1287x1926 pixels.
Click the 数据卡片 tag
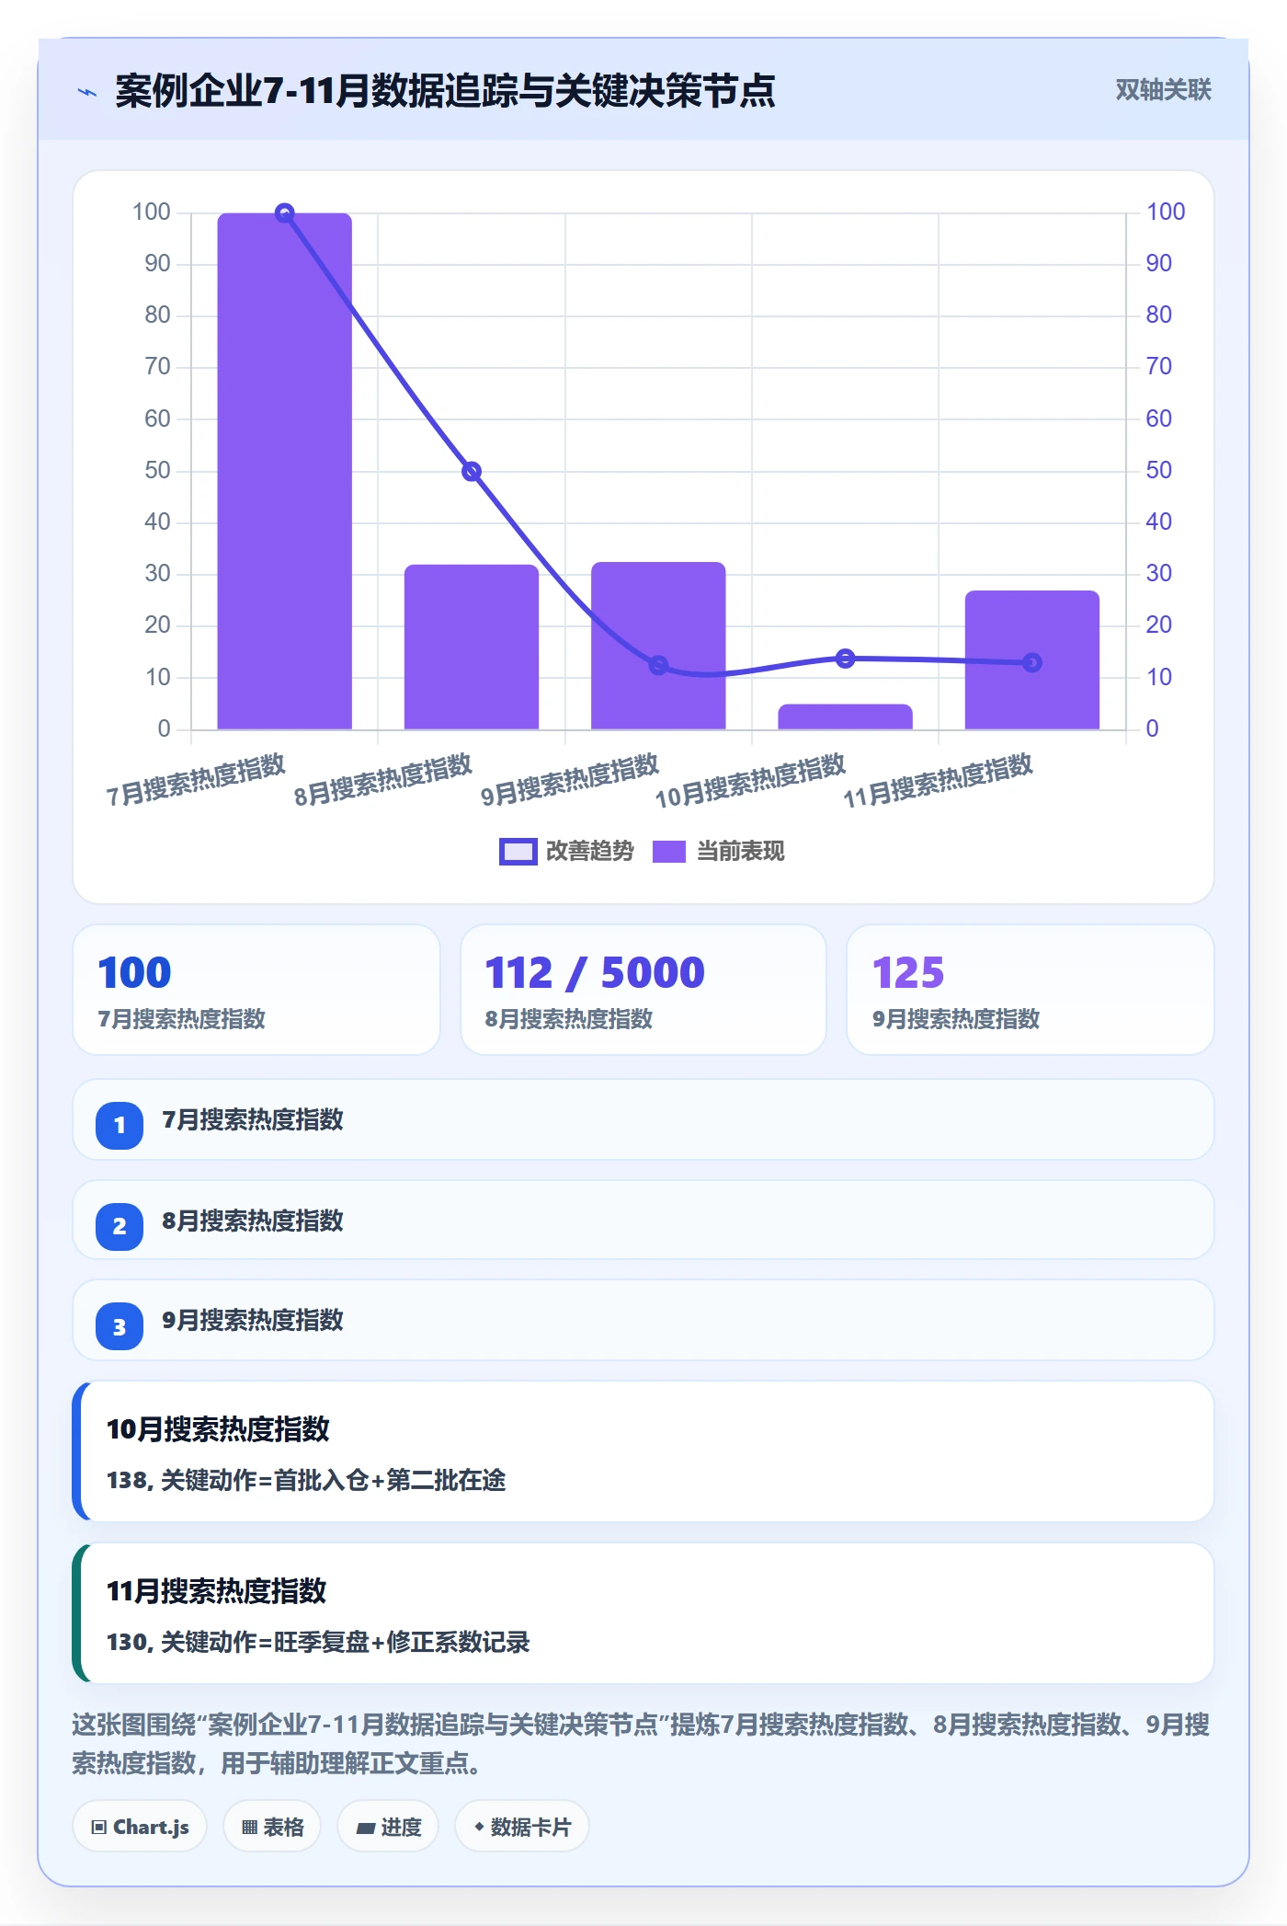tap(522, 1827)
